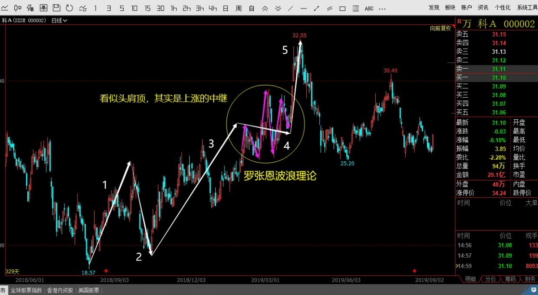Select the 3h period
The width and height of the screenshot is (538, 295).
[x=200, y=8]
